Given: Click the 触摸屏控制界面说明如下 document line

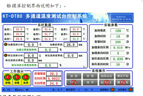Looking at the screenshot, I should (x=34, y=6).
